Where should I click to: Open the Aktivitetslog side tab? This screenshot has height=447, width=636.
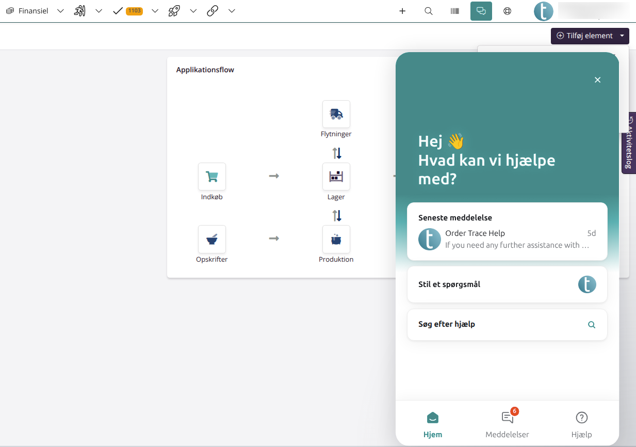click(629, 143)
